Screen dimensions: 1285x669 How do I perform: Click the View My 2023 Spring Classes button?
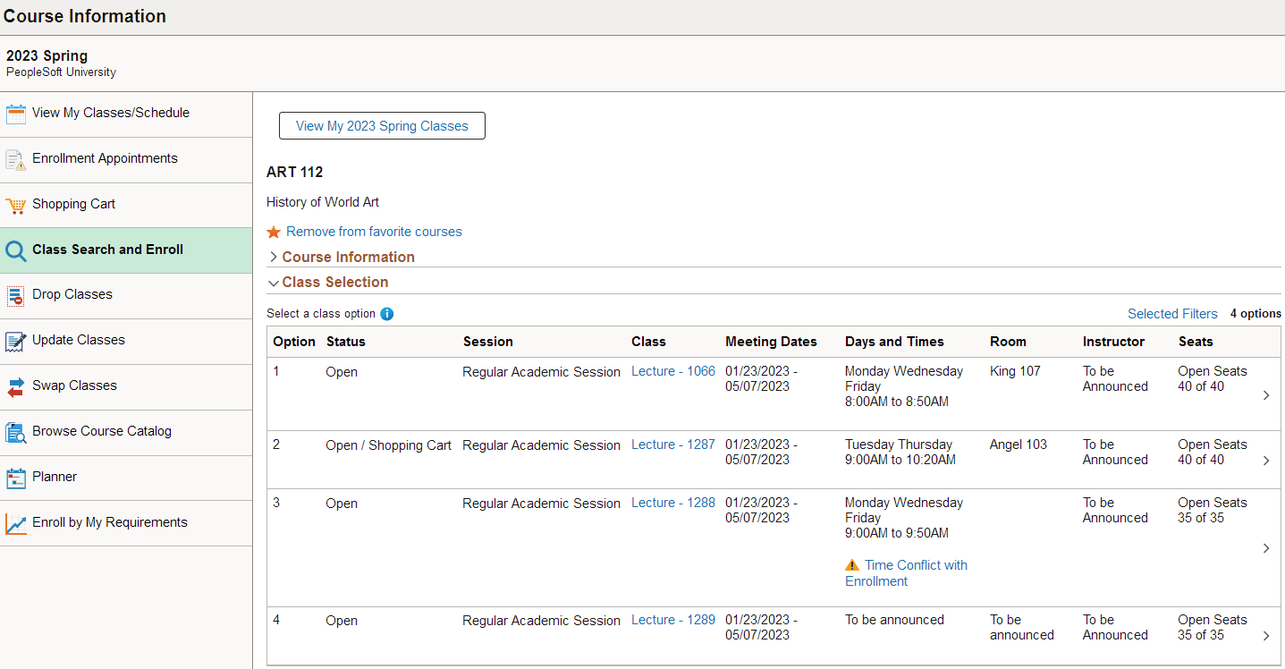pos(382,125)
